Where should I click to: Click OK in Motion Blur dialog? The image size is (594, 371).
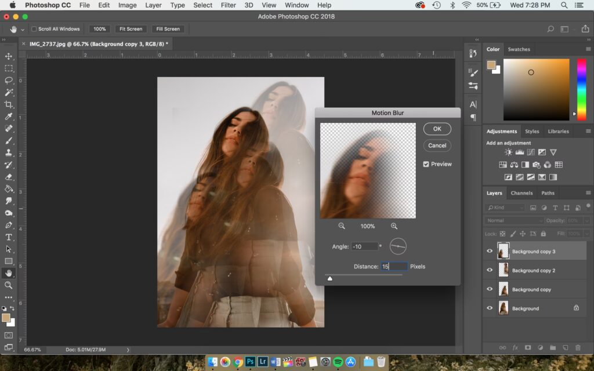click(437, 129)
